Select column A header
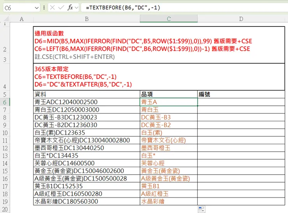Viewport: 288px width, 213px height. click(21, 19)
